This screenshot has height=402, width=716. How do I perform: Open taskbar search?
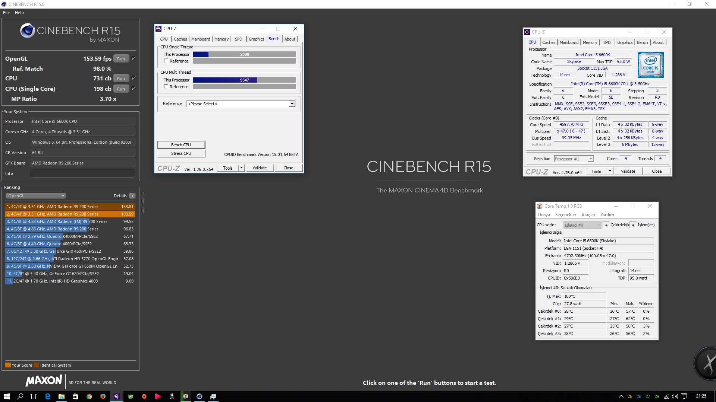click(20, 396)
